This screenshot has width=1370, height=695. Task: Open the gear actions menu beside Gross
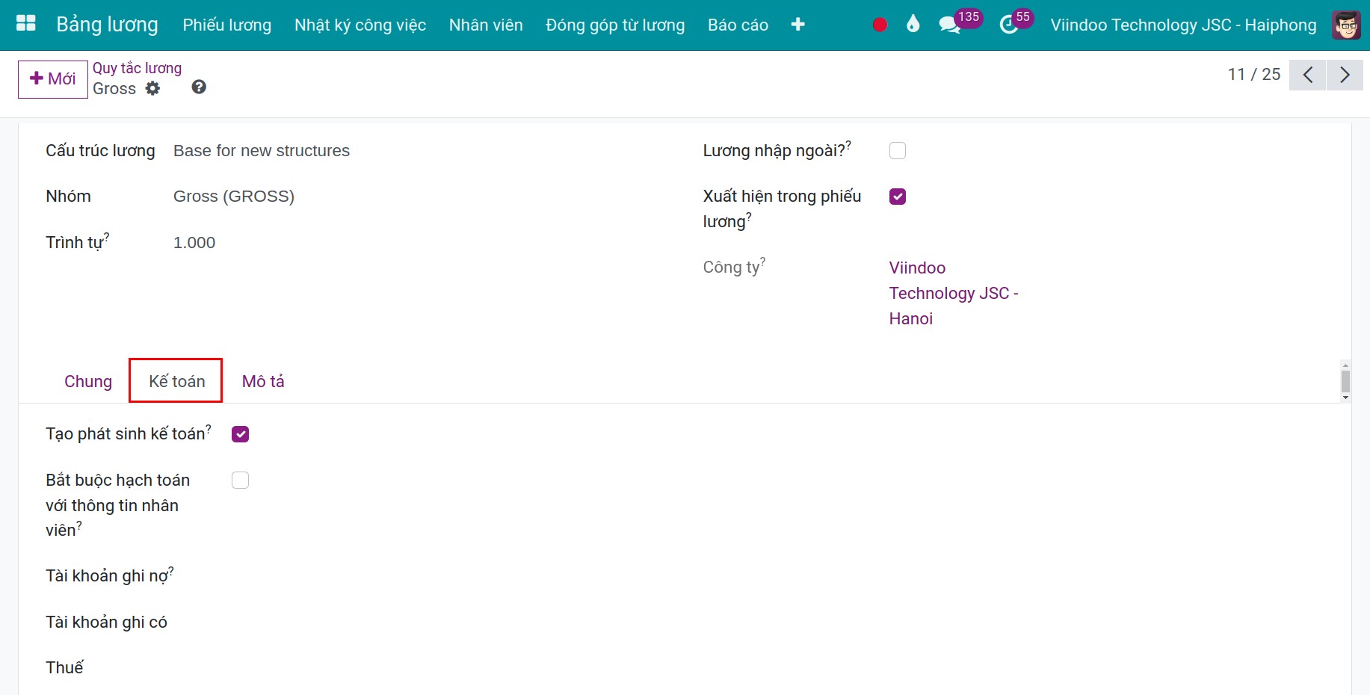point(153,88)
